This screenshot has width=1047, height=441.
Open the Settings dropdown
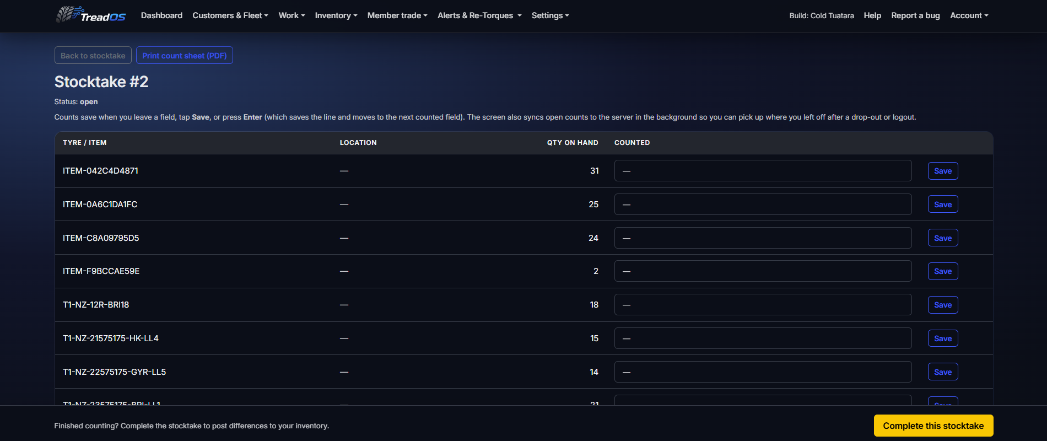[550, 15]
